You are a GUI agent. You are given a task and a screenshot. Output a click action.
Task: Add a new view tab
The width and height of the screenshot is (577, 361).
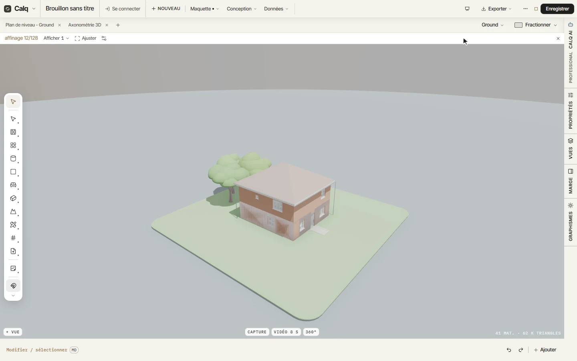click(118, 25)
